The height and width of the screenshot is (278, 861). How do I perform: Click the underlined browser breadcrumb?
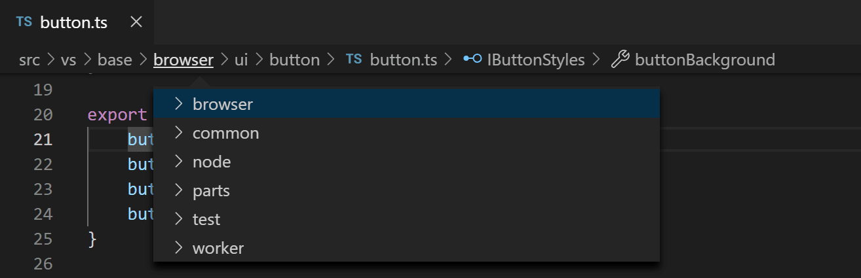(x=183, y=60)
